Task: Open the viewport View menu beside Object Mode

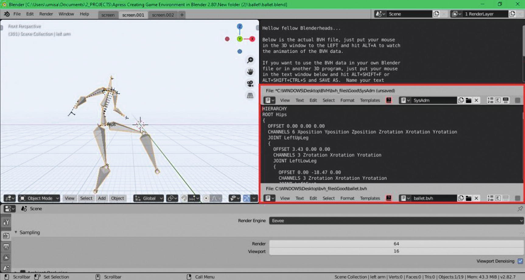Action: [x=69, y=198]
